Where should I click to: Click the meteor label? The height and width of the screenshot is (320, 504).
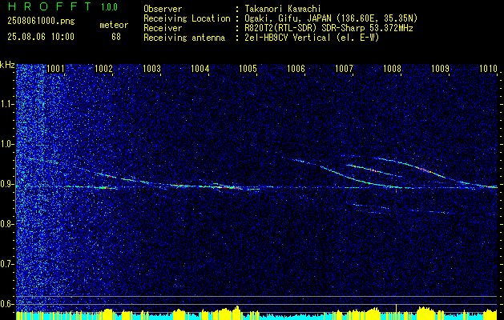[114, 25]
